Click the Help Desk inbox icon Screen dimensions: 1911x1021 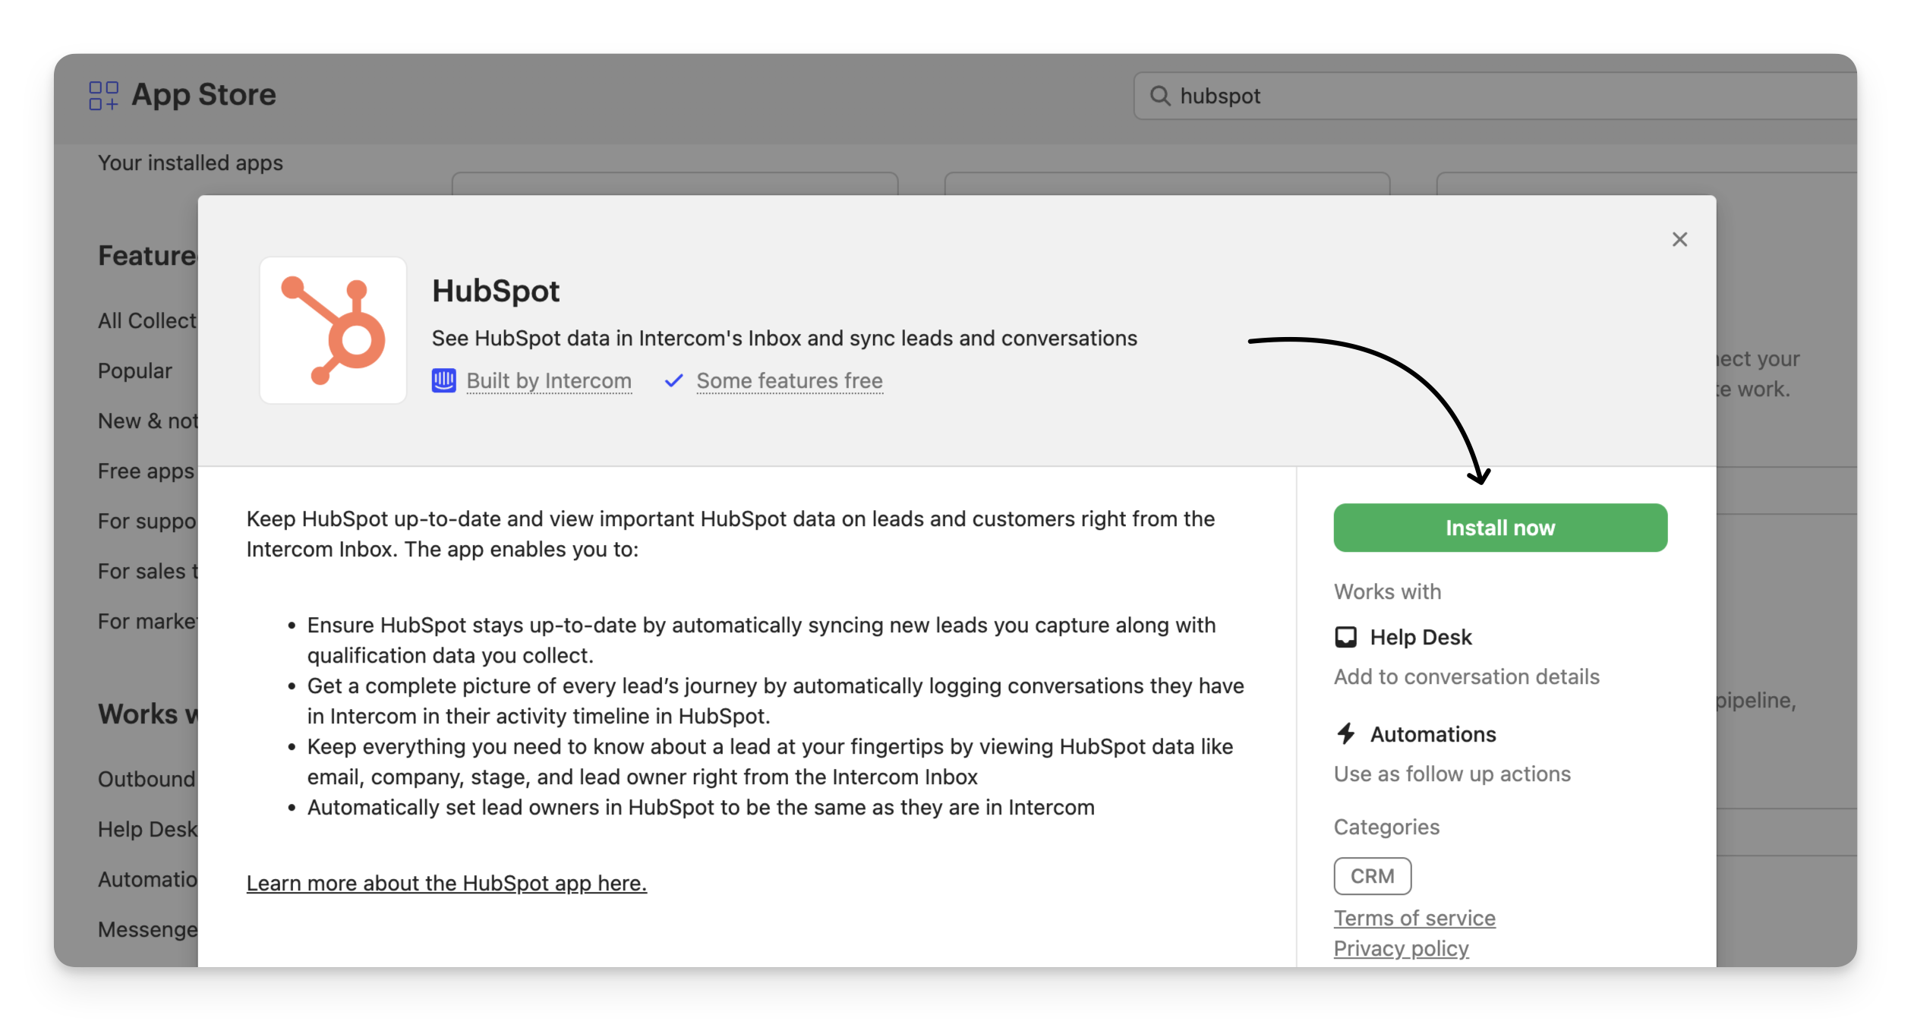[1345, 637]
